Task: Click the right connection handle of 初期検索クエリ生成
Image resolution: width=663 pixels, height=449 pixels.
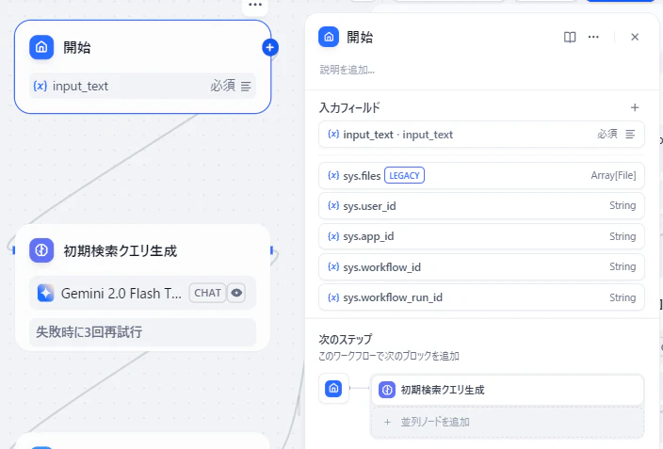Action: pos(271,250)
